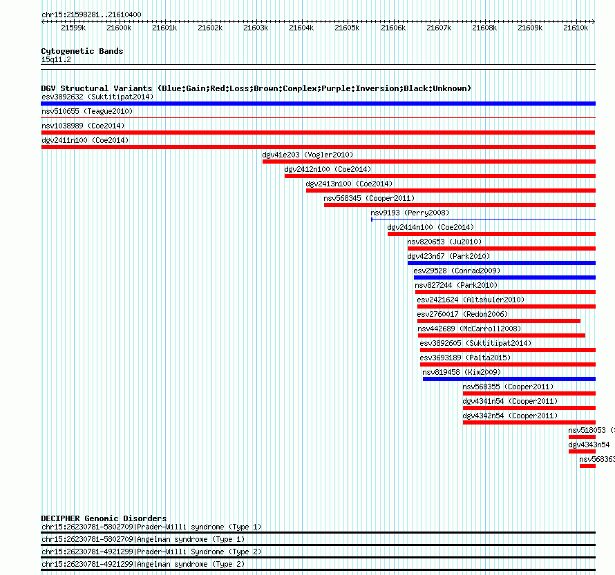Click the esv3892632 (Suktitipat2014) blue gain bar
This screenshot has width=615, height=575.
pos(318,104)
